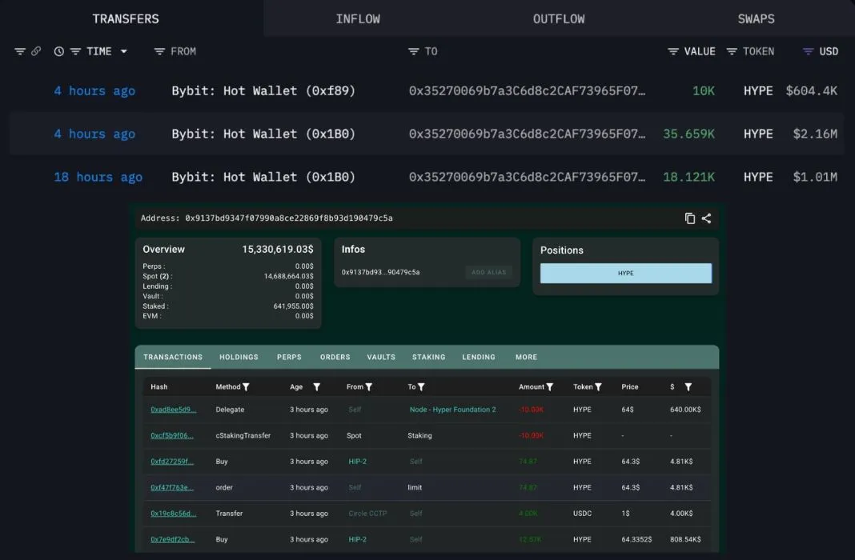Click HIP-2 in the 0xfd27259f row

(x=357, y=462)
